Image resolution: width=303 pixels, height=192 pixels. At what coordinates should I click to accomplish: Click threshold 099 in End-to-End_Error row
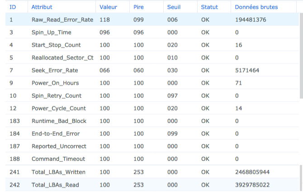pyautogui.click(x=172, y=134)
